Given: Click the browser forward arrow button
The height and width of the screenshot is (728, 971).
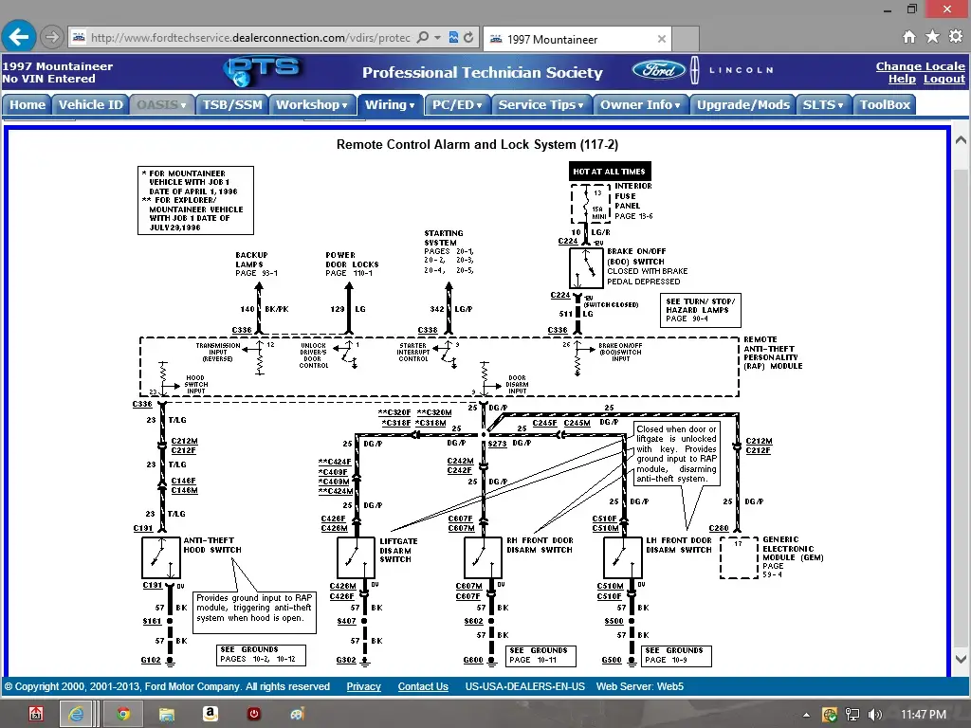Looking at the screenshot, I should click(51, 37).
